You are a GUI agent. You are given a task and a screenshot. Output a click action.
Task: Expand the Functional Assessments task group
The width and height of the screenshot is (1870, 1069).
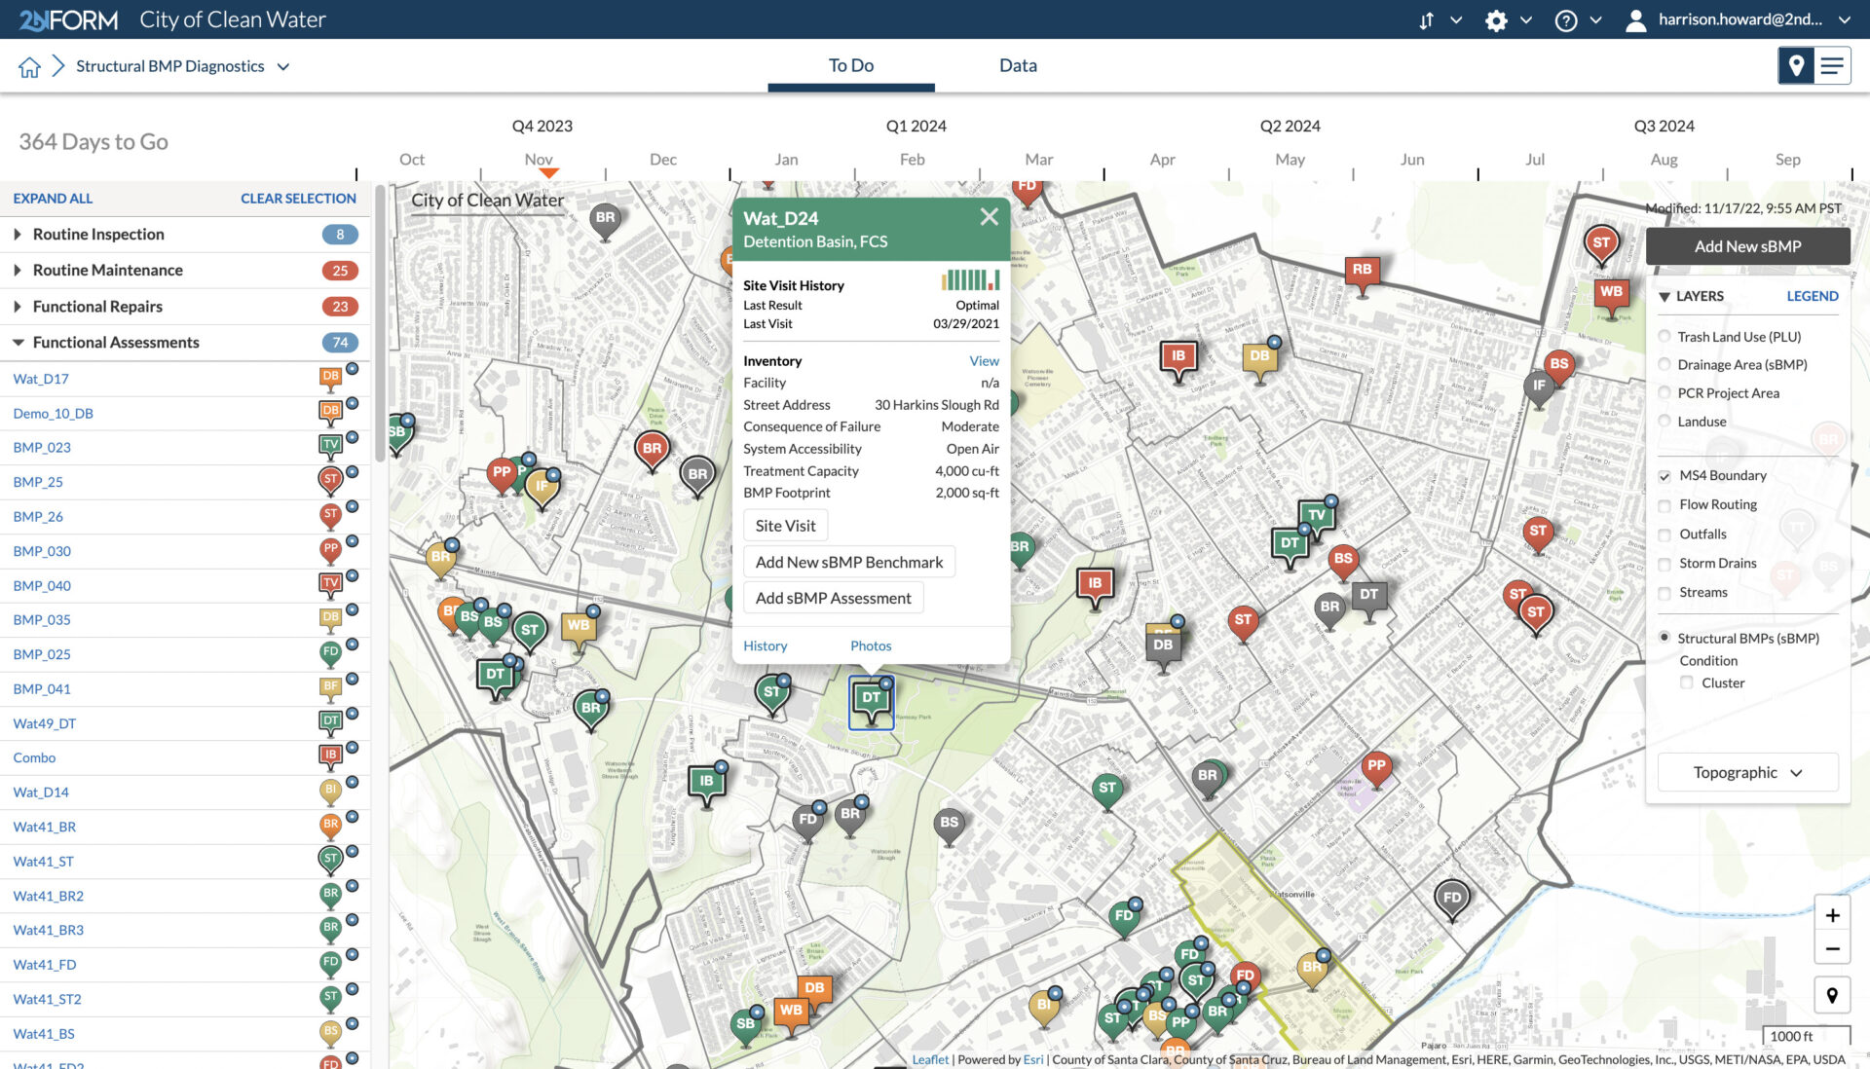pos(18,342)
